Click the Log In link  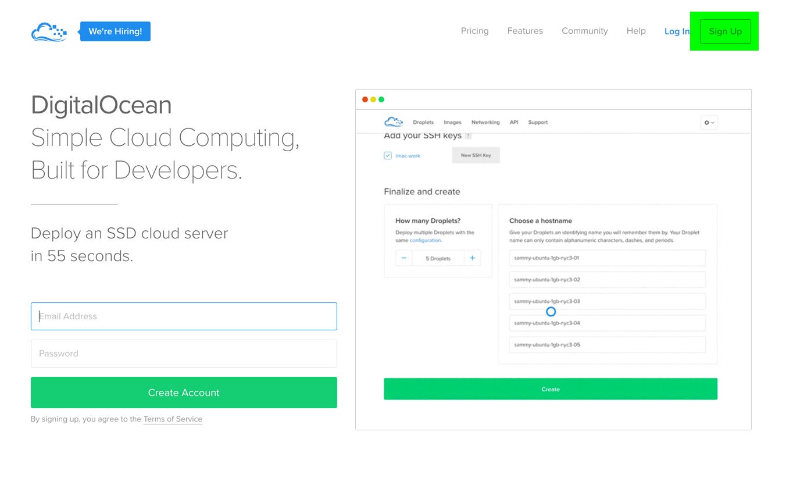[677, 31]
